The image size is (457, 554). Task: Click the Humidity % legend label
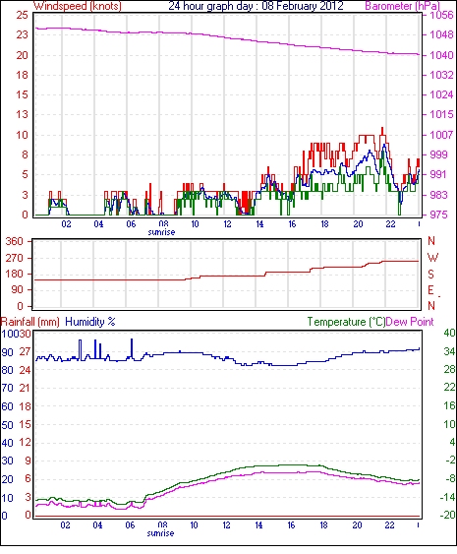pos(90,322)
